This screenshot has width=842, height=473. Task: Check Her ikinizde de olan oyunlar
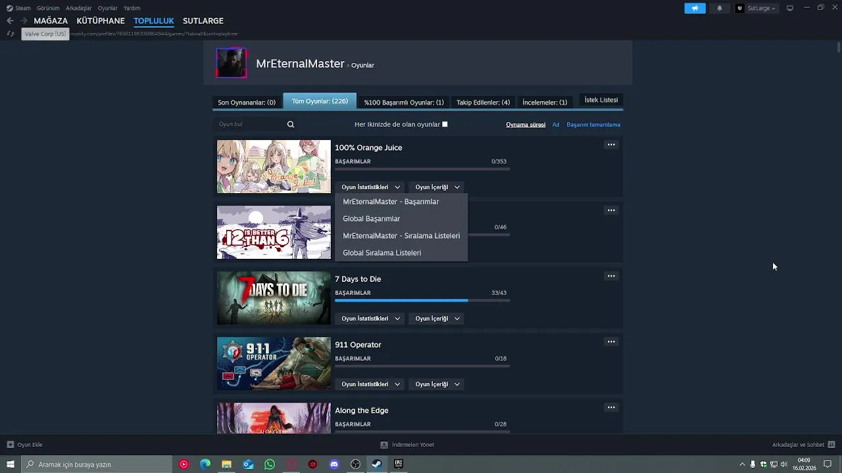pyautogui.click(x=445, y=124)
